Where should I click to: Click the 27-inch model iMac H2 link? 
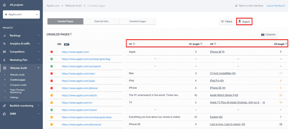click(x=221, y=74)
